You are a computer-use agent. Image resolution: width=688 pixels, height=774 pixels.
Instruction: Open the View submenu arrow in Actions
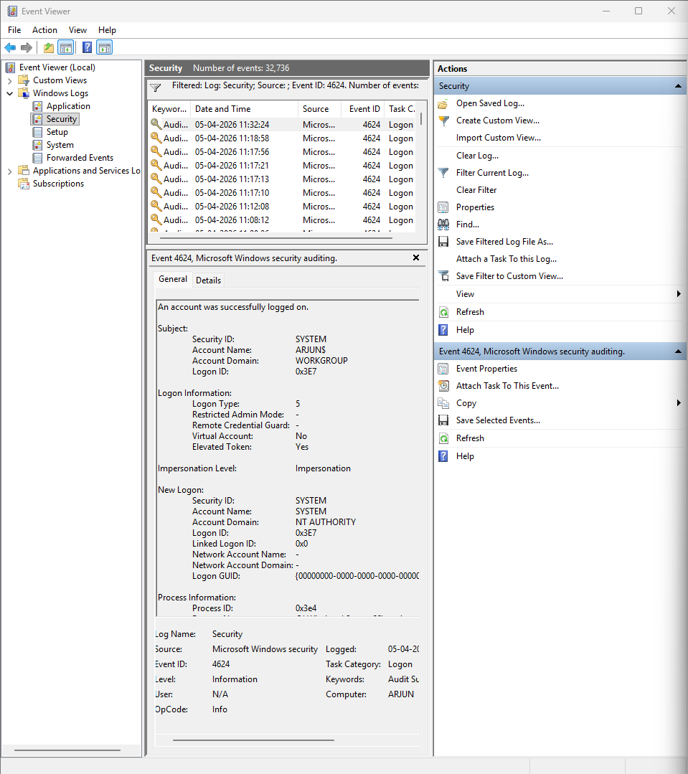click(x=679, y=294)
